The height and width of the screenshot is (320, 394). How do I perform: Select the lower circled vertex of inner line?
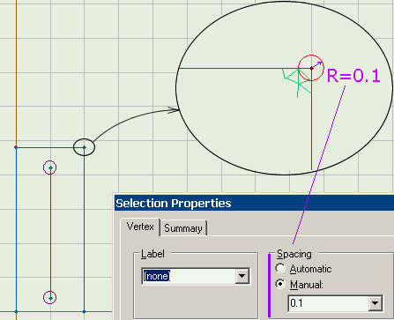coord(50,298)
